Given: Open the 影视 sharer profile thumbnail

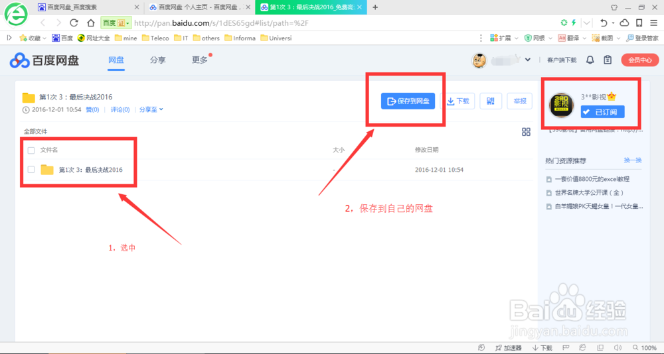Looking at the screenshot, I should pos(561,105).
